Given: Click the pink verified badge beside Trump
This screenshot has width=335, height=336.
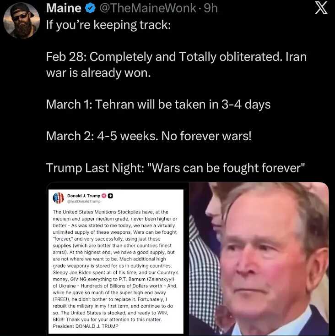Looking at the screenshot, I should click(104, 195).
